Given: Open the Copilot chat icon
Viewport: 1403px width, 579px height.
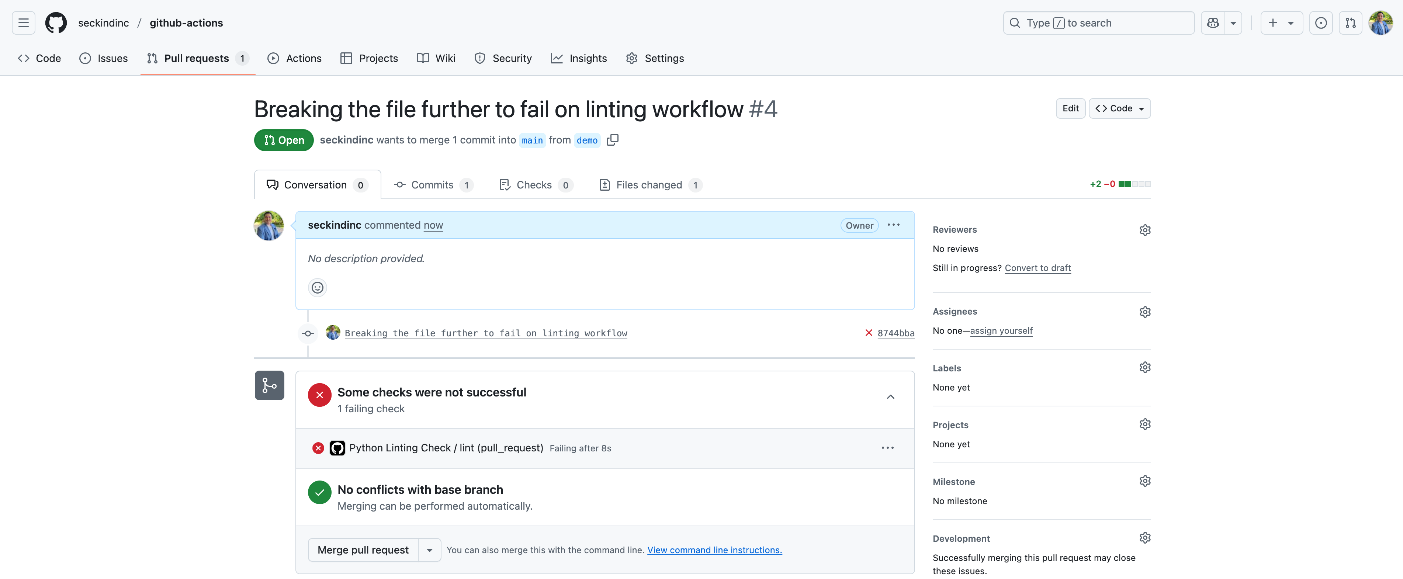Looking at the screenshot, I should coord(1213,23).
